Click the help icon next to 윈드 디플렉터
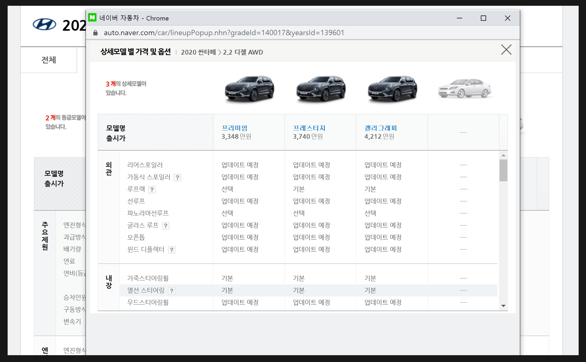 [172, 250]
